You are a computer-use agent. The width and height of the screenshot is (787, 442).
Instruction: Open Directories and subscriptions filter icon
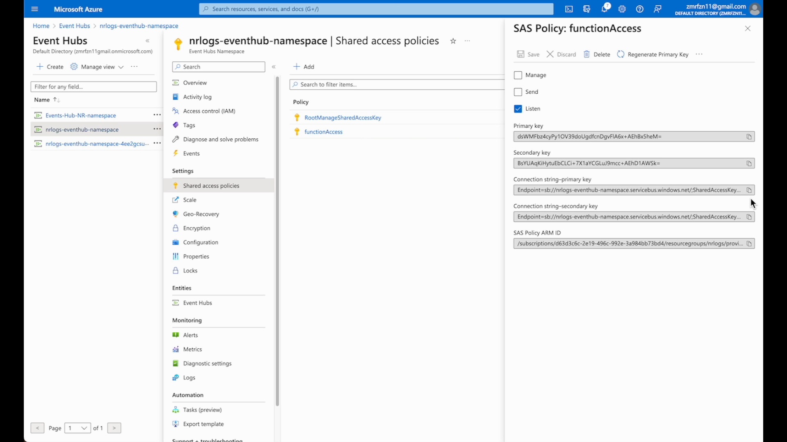pos(587,9)
